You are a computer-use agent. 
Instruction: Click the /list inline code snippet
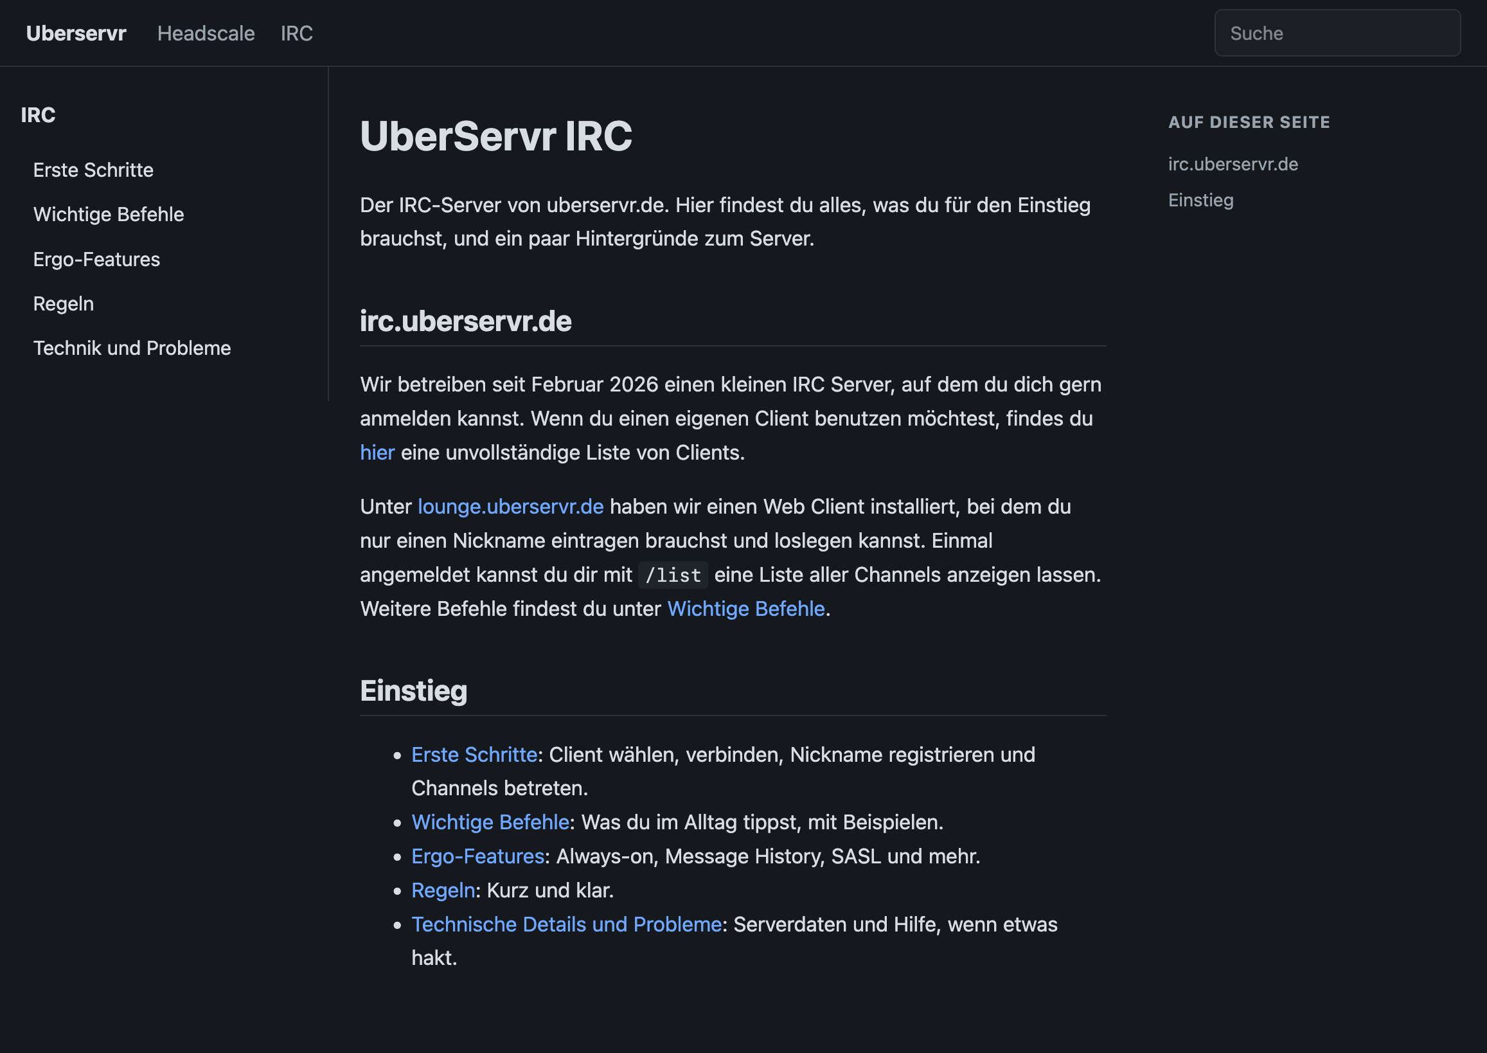[x=673, y=575]
